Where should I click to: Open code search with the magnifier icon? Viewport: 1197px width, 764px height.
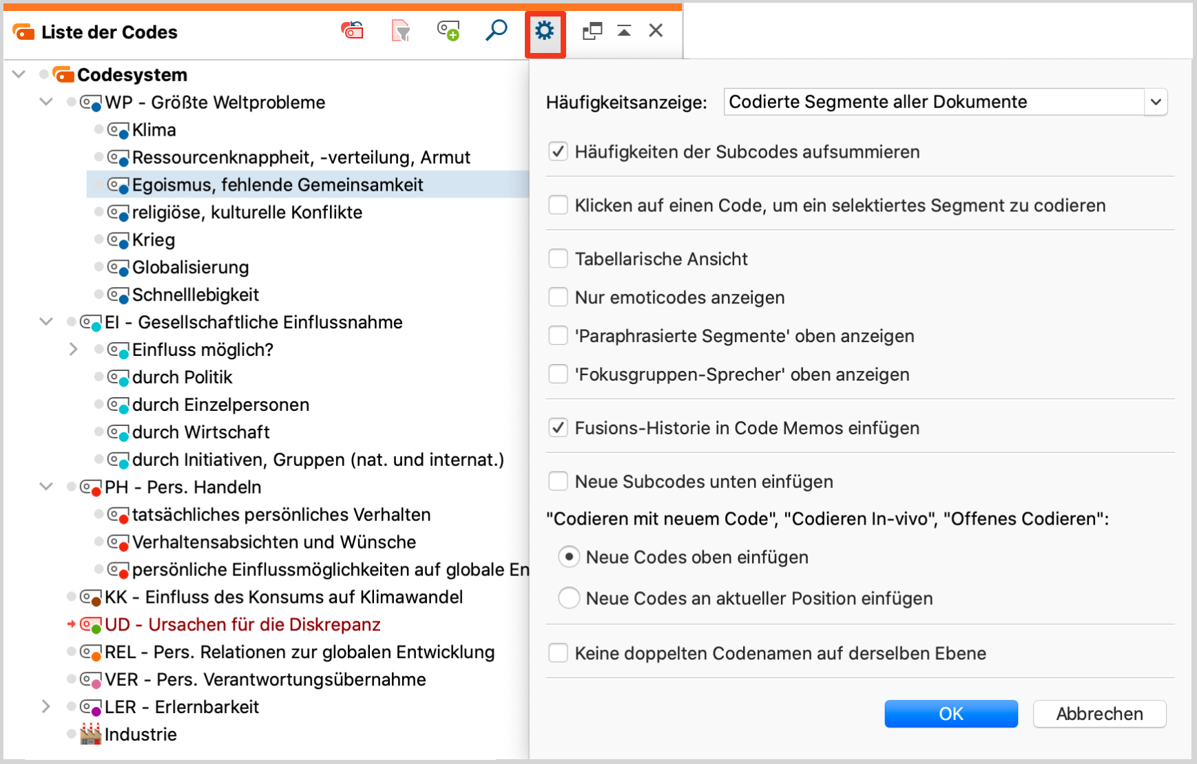coord(496,31)
